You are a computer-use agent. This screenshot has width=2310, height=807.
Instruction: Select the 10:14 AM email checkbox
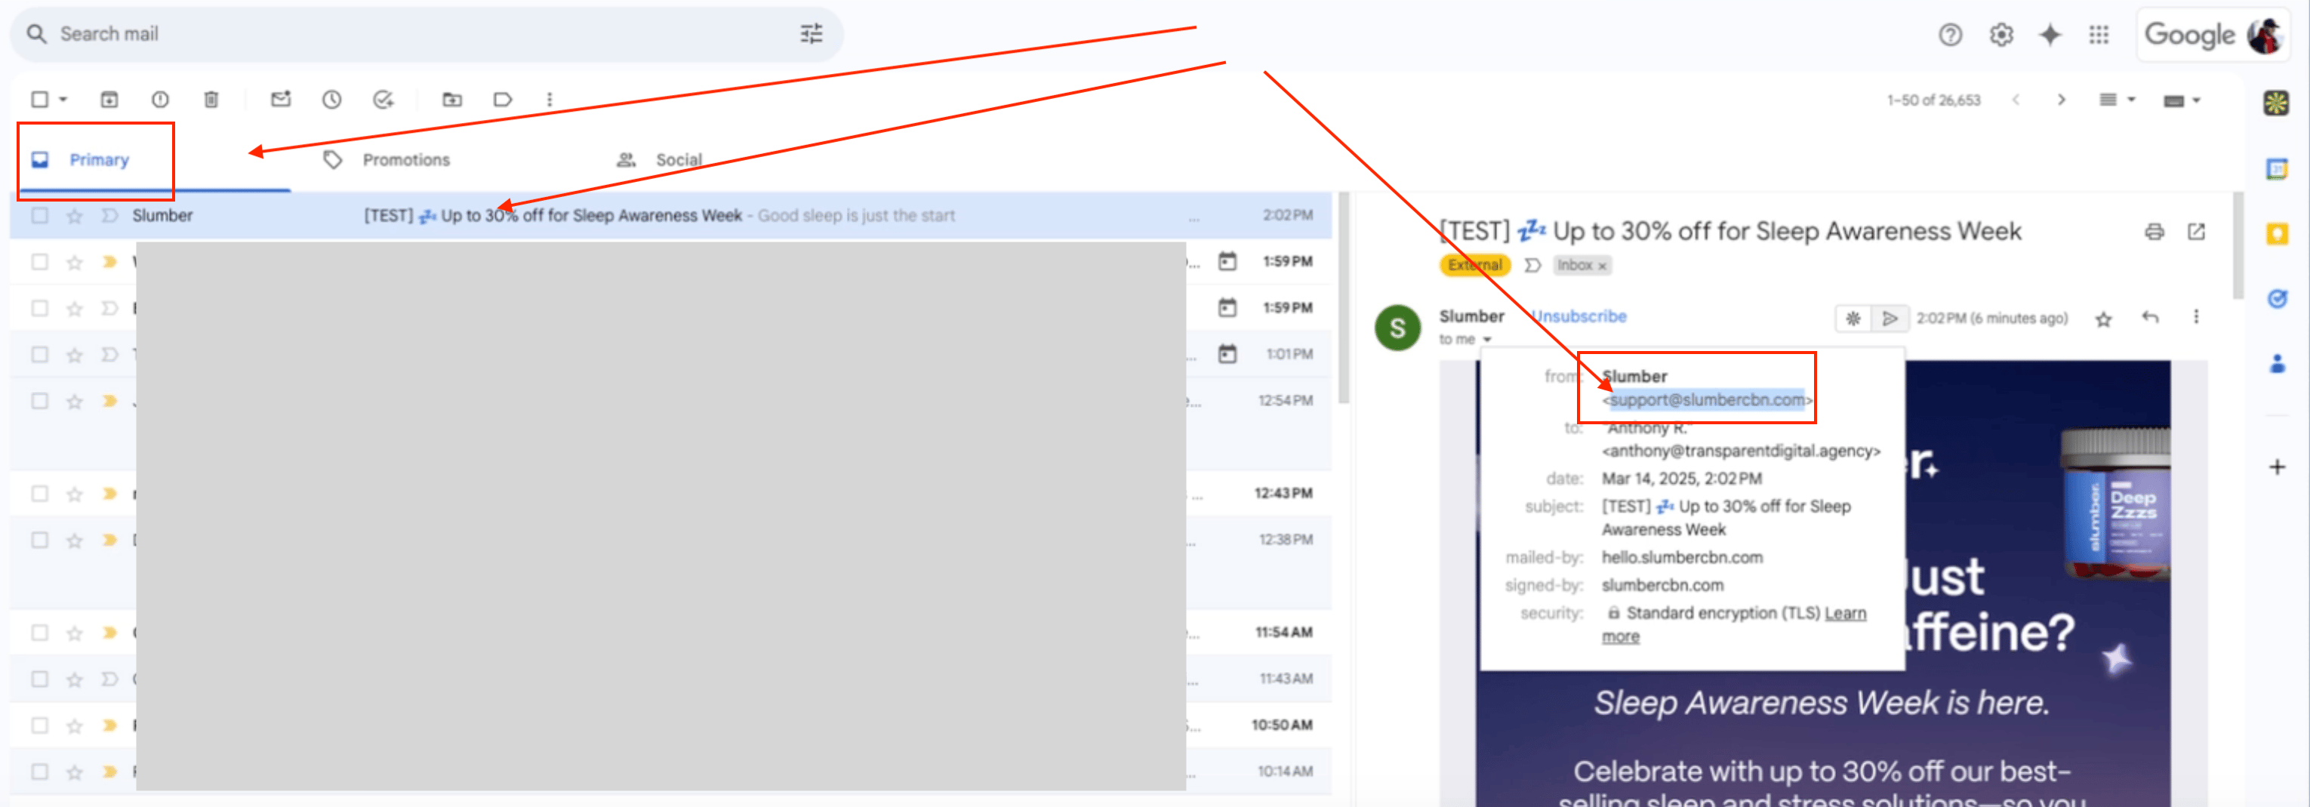point(39,771)
